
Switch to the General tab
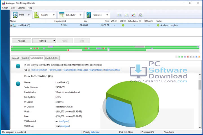pyautogui.click(x=15, y=58)
